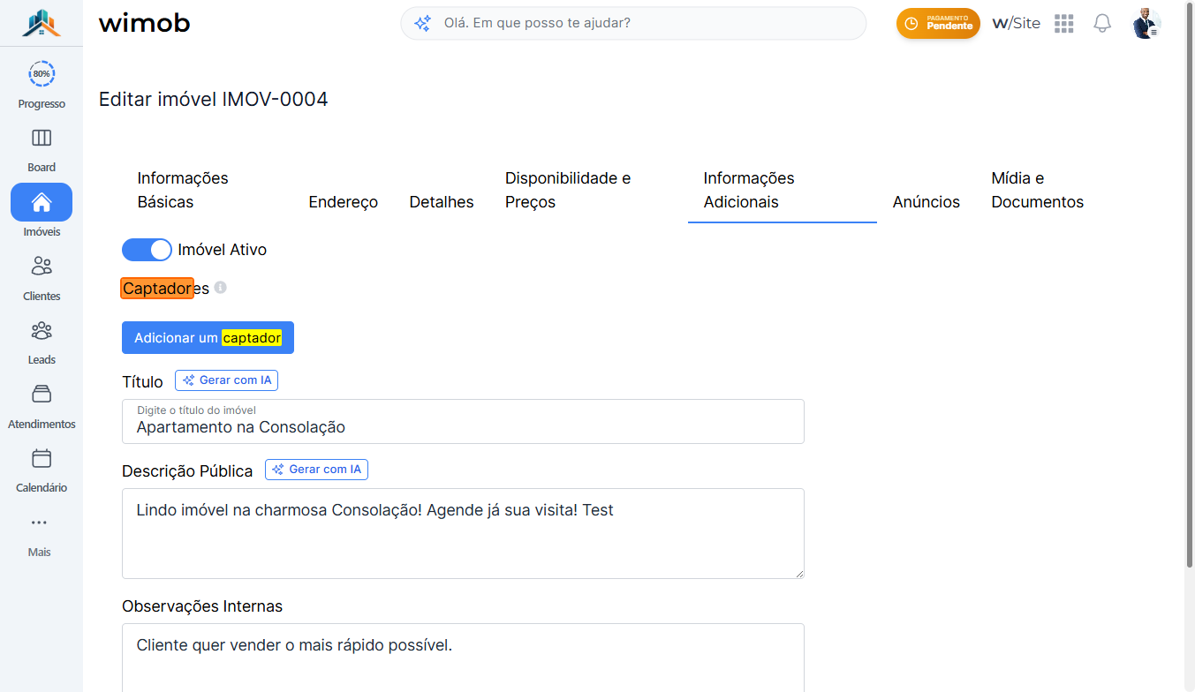Click the Captadores info icon

[221, 288]
